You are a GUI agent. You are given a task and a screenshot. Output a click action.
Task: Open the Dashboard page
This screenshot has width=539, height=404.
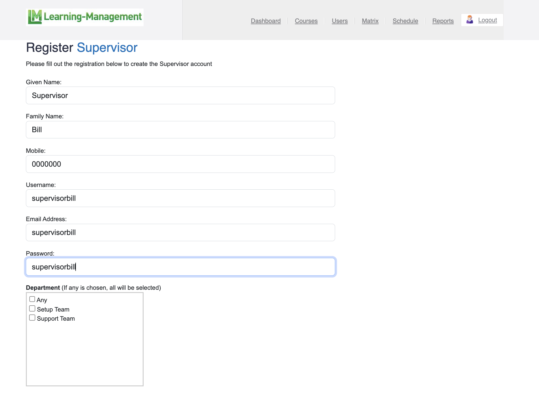point(265,21)
